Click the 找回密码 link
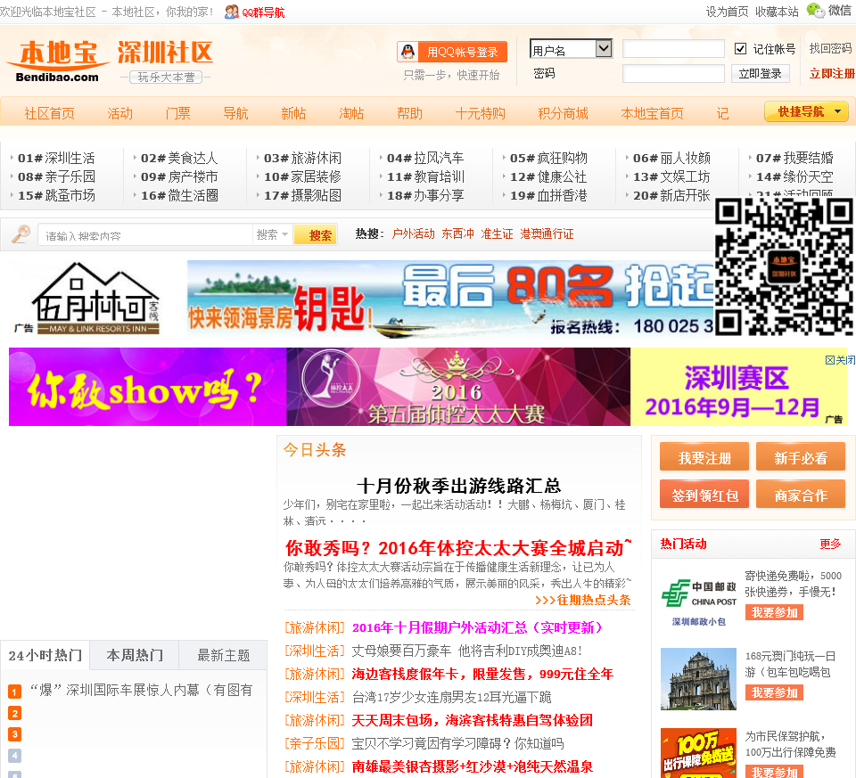Image resolution: width=856 pixels, height=778 pixels. (830, 48)
